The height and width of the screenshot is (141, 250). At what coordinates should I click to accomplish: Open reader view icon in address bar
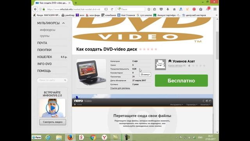[x=106, y=9]
